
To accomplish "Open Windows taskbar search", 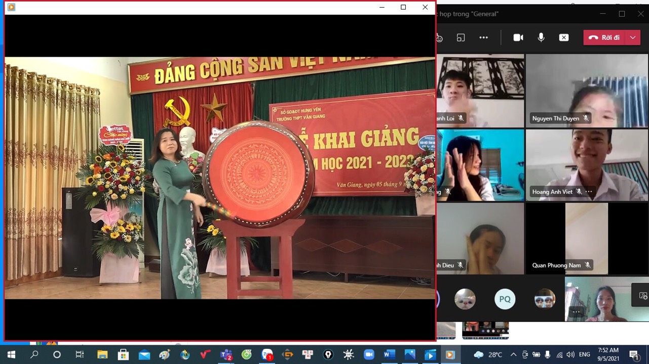I will point(34,354).
